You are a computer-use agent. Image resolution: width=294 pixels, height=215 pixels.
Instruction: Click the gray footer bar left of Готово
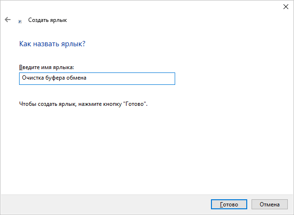tap(95, 205)
